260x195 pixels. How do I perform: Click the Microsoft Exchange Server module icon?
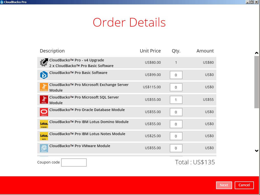[x=44, y=87]
